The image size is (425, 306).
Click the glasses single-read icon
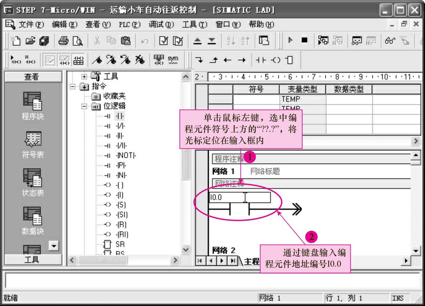click(x=390, y=40)
